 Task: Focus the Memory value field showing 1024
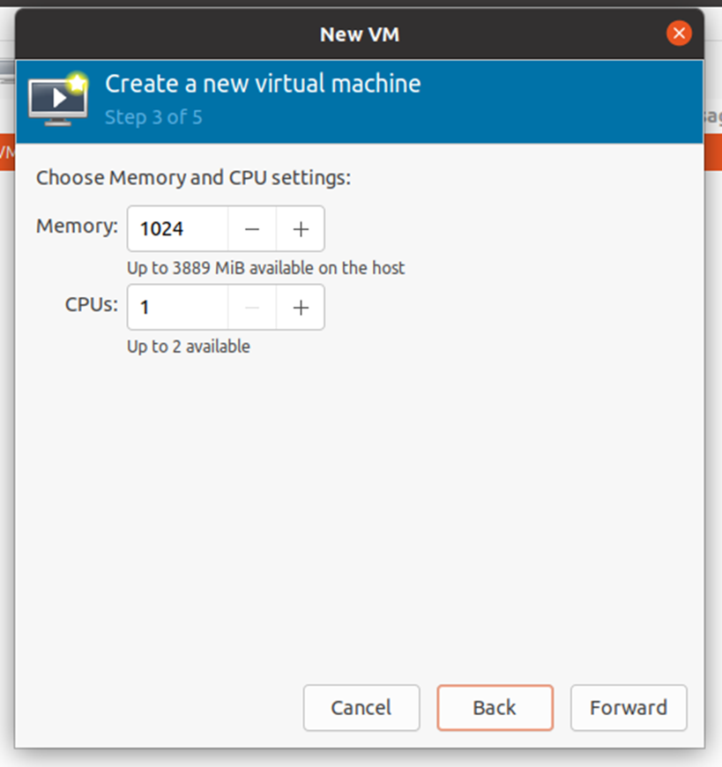point(177,228)
